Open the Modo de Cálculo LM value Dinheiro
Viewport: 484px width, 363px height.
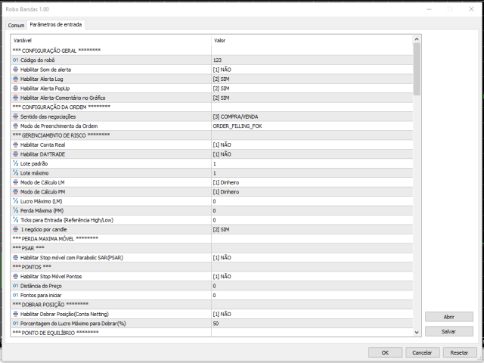click(312, 182)
